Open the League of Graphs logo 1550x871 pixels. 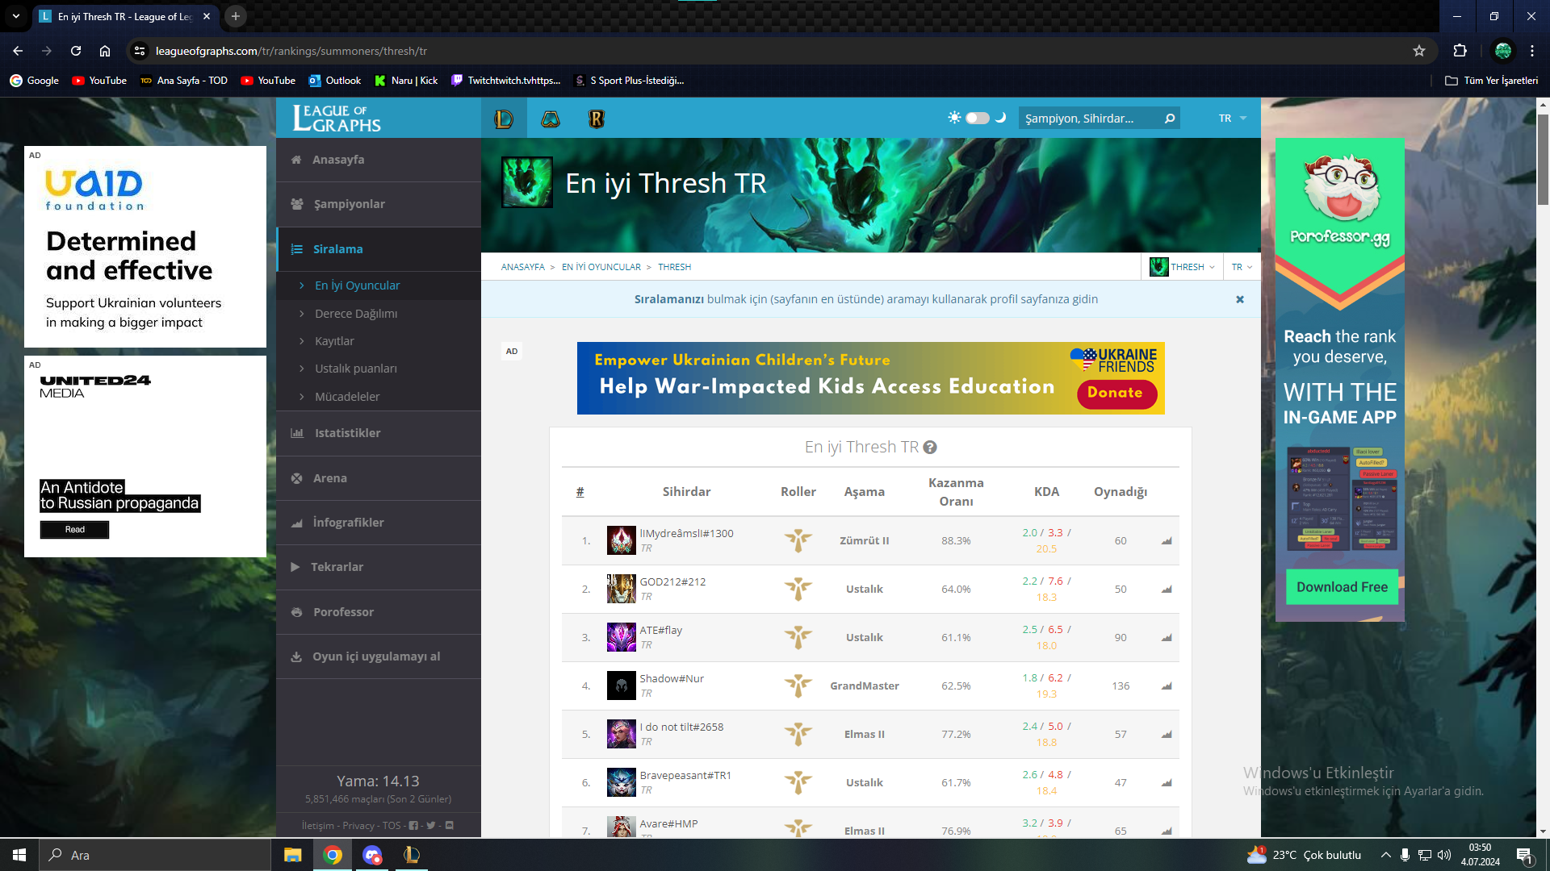point(337,119)
